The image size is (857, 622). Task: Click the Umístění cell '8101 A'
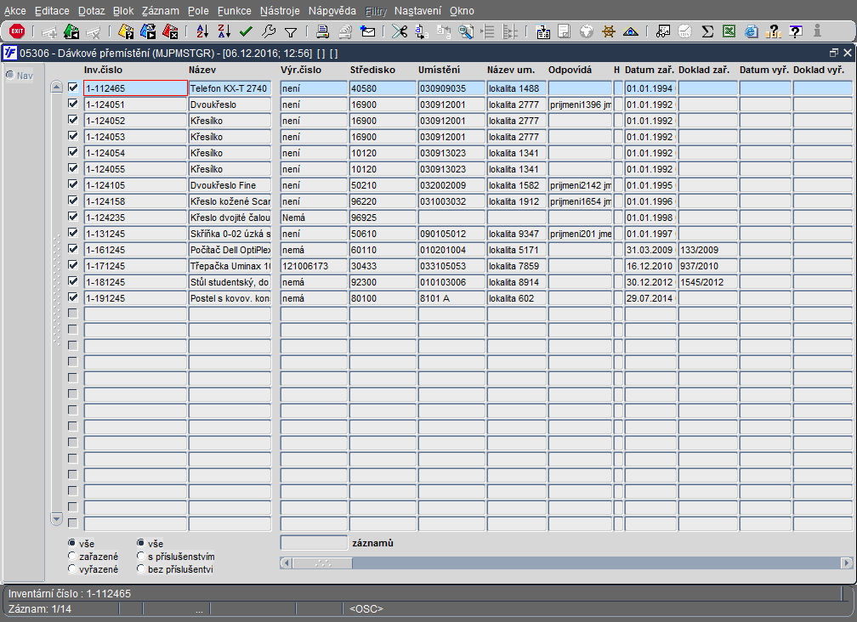tap(451, 298)
